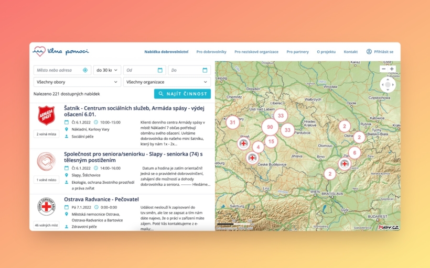
Task: Open 'Pro neziskové organizace' menu item
Action: coord(256,52)
